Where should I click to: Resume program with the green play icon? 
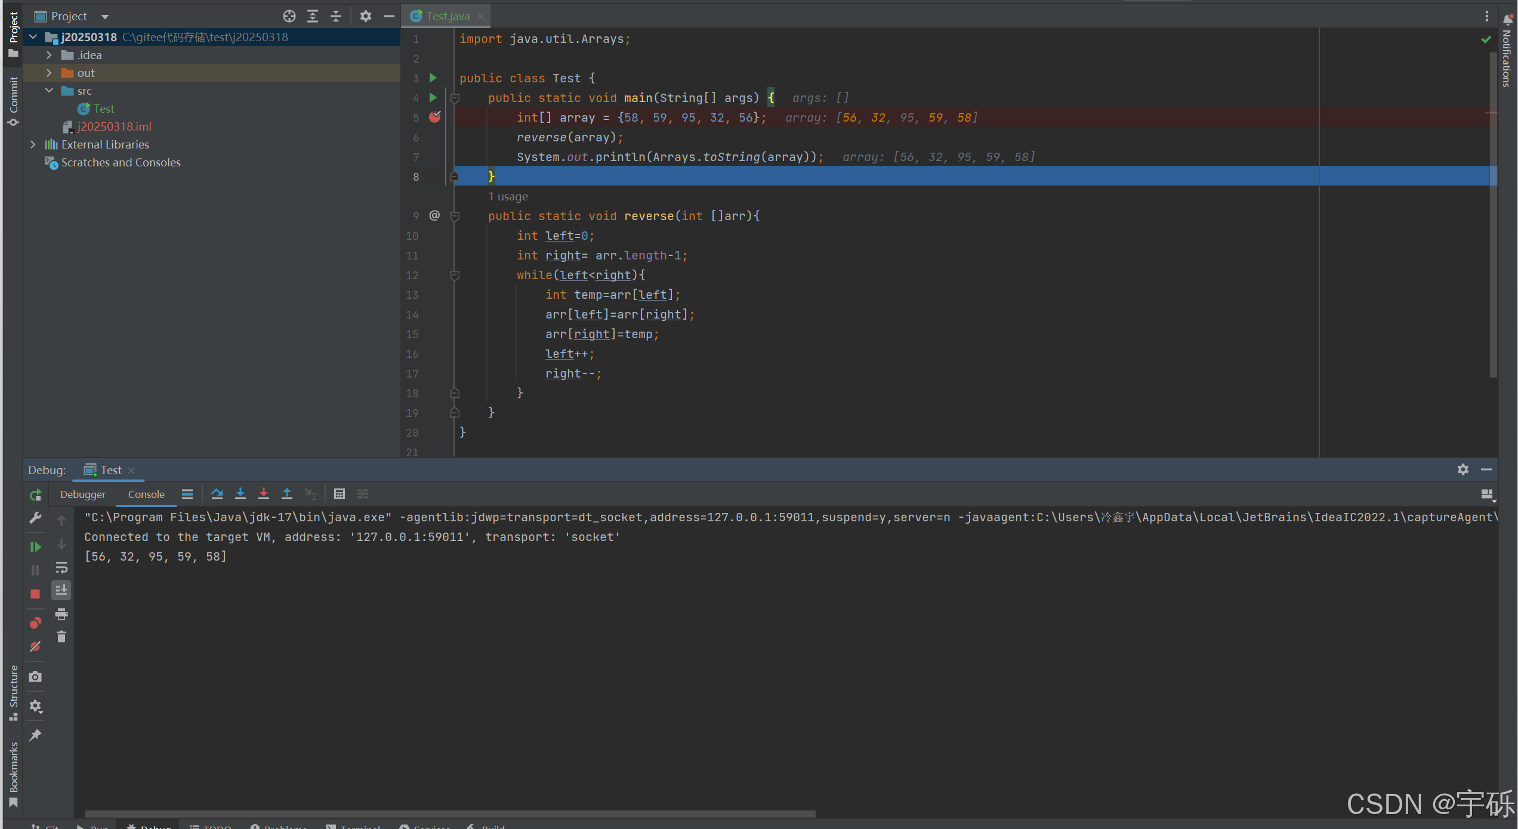(35, 547)
